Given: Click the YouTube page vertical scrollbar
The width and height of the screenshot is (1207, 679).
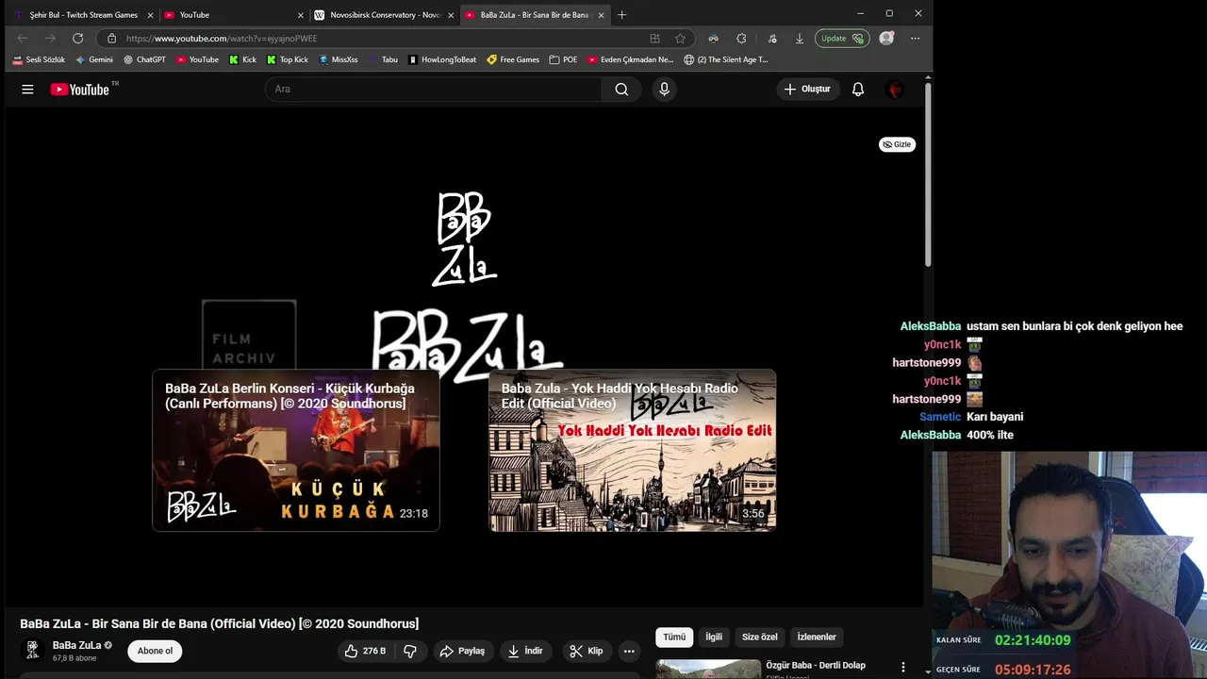Looking at the screenshot, I should click(928, 174).
